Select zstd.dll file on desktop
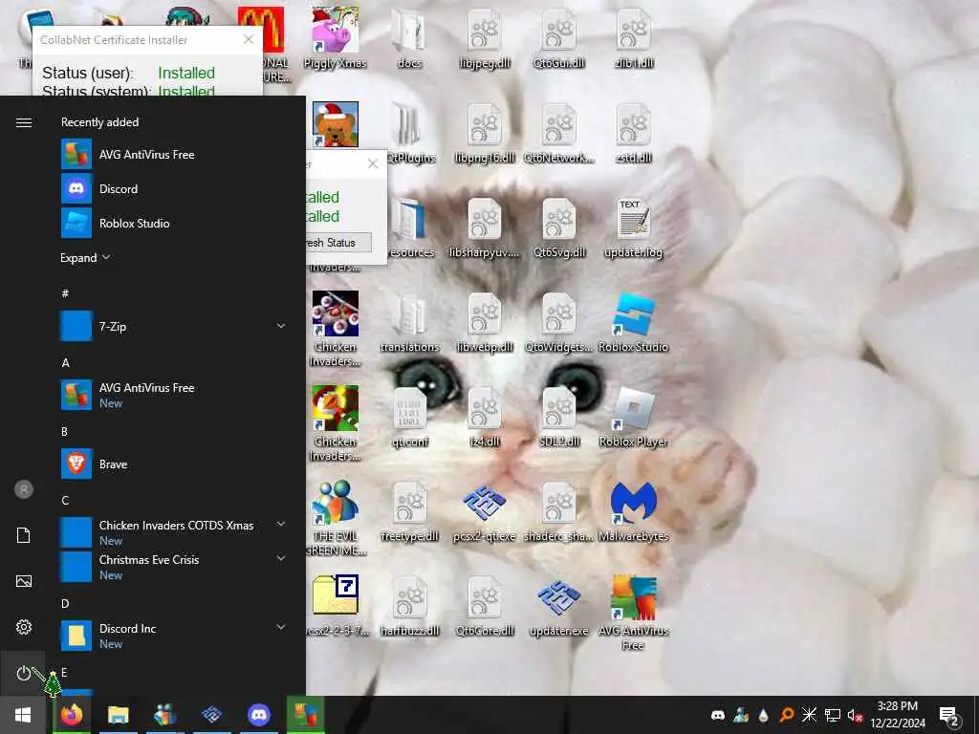This screenshot has height=734, width=979. pos(633,133)
